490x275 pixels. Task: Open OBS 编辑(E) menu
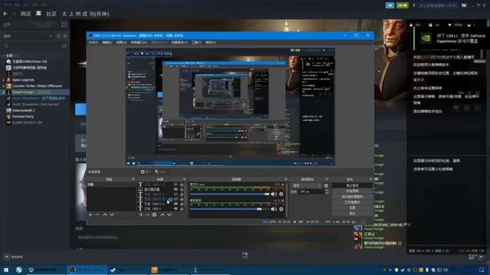(107, 42)
